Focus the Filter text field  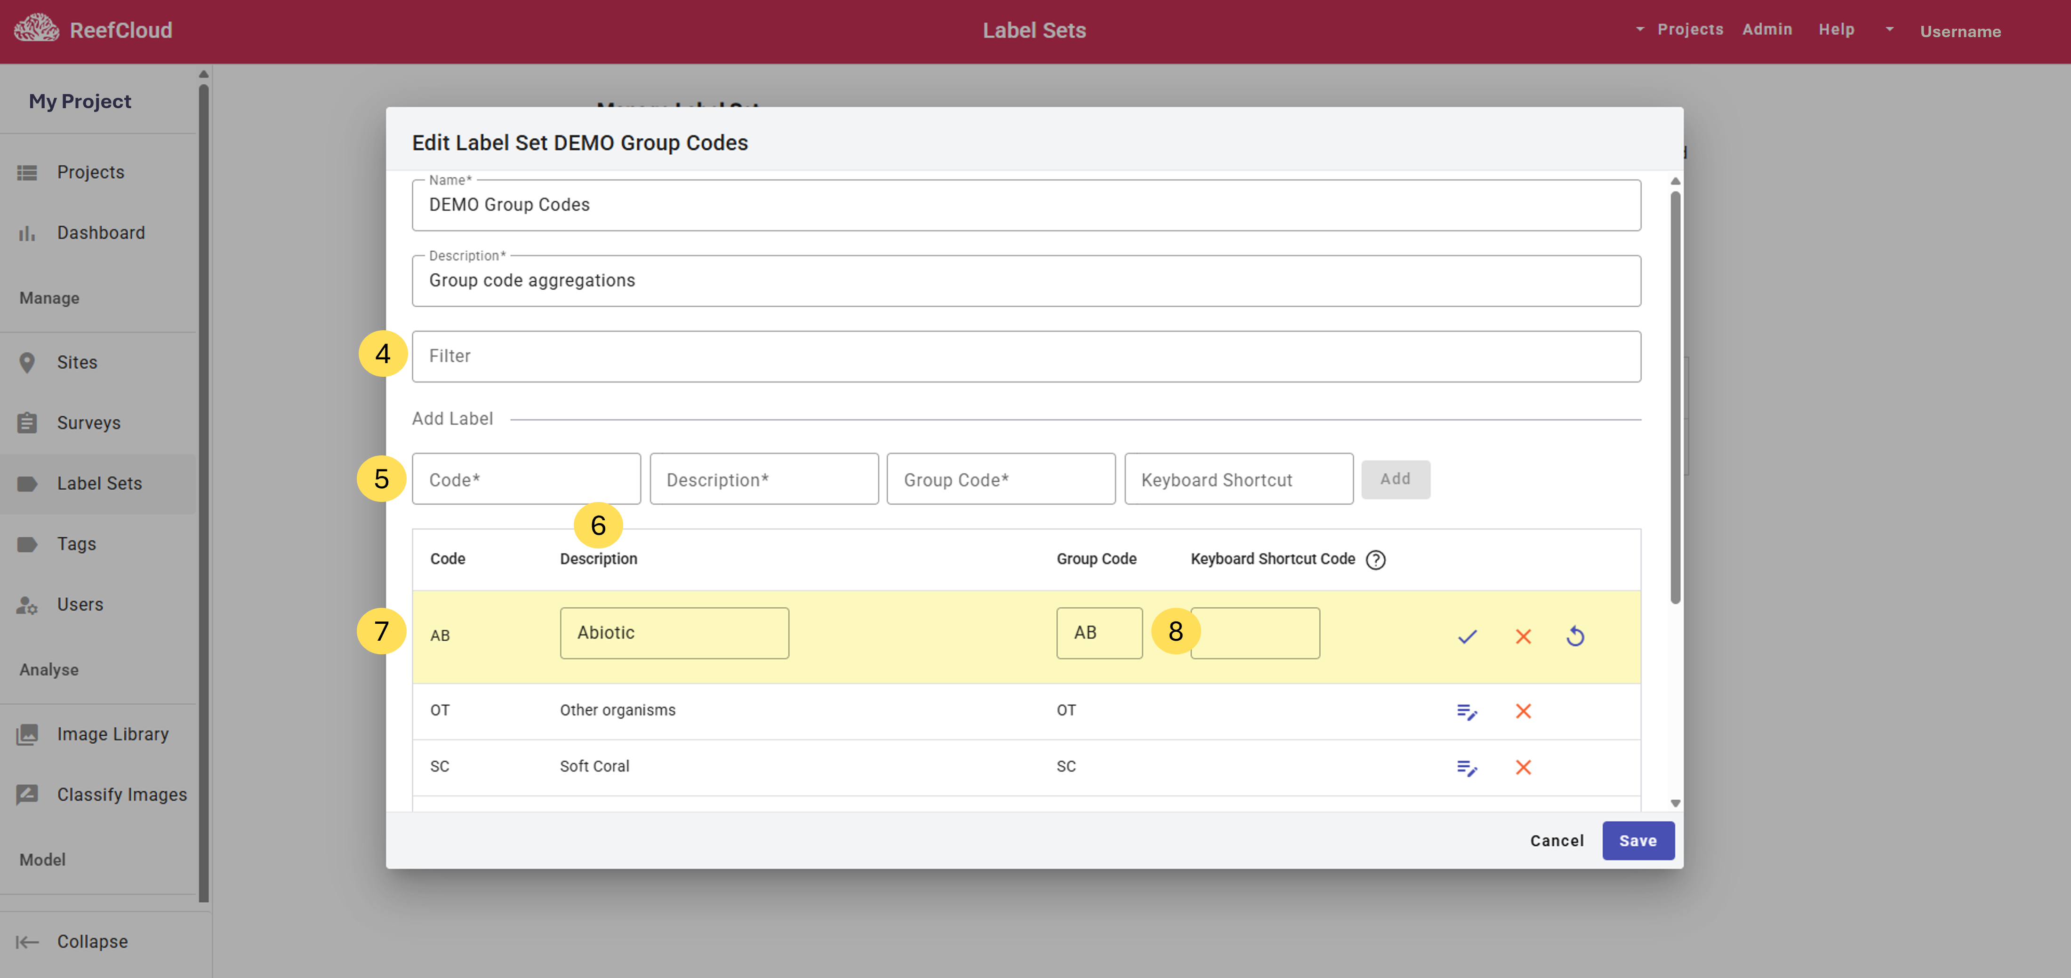[1026, 356]
